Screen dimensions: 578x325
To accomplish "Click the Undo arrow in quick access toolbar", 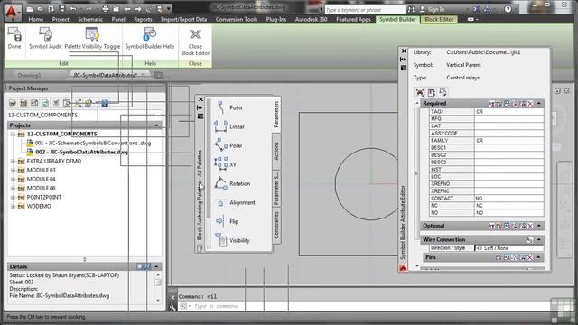I will point(73,9).
